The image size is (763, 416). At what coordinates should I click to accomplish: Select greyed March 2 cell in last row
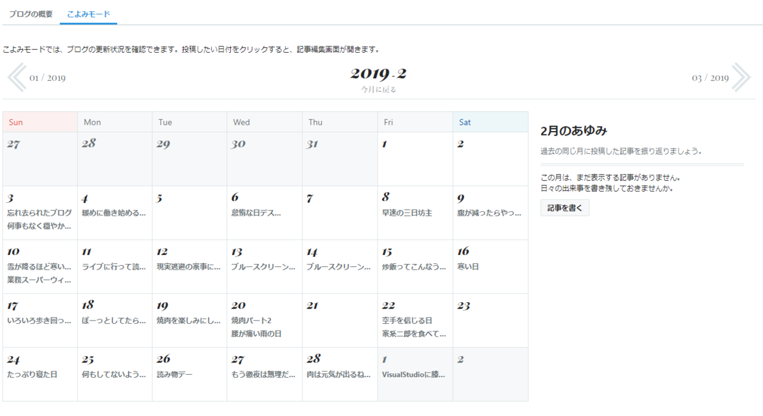(x=490, y=375)
